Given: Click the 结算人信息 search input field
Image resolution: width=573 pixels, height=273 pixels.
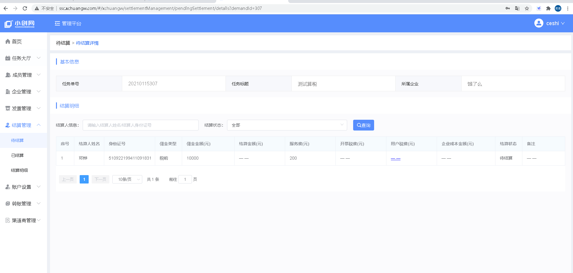Looking at the screenshot, I should click(140, 125).
